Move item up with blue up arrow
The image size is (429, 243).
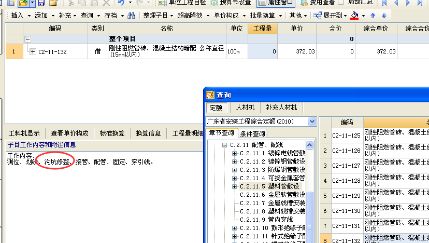373,16
